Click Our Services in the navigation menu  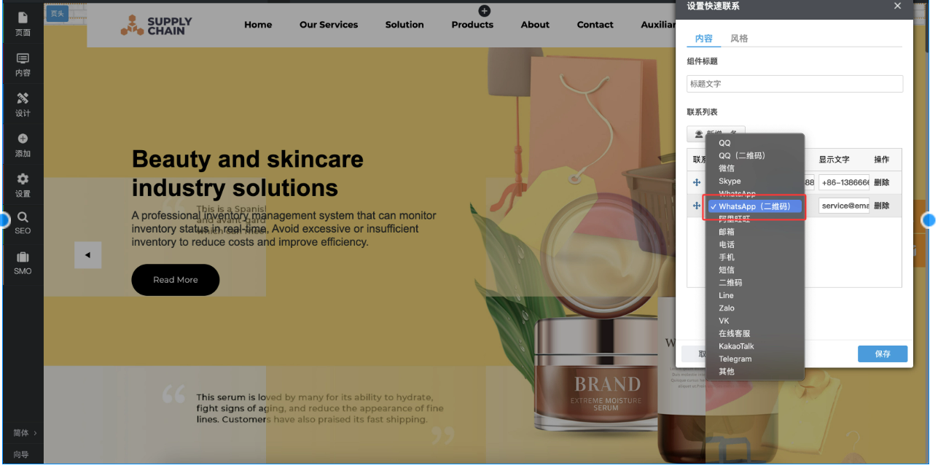(329, 25)
